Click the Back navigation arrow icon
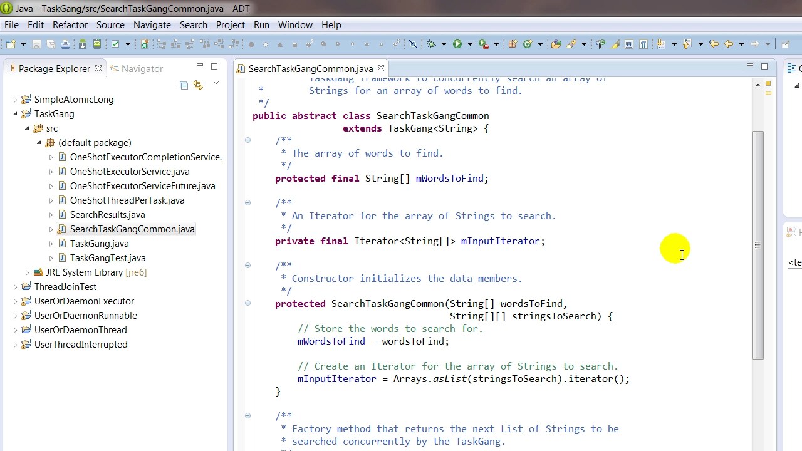802x451 pixels. tap(729, 44)
